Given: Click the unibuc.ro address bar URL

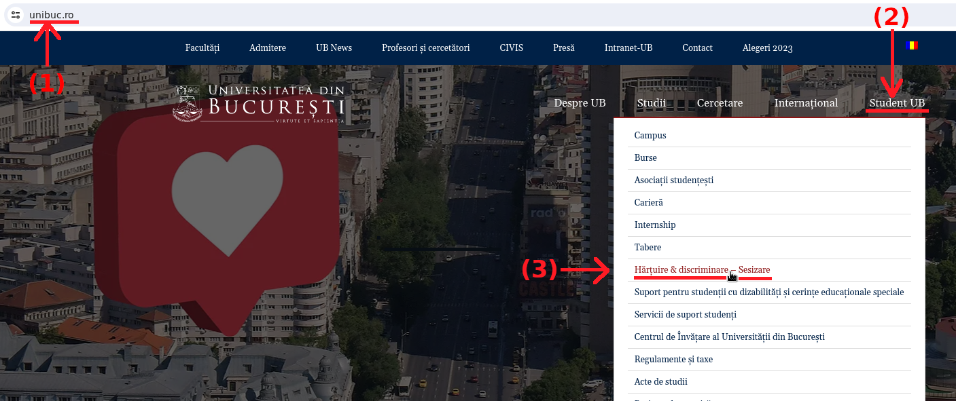Looking at the screenshot, I should click(52, 15).
